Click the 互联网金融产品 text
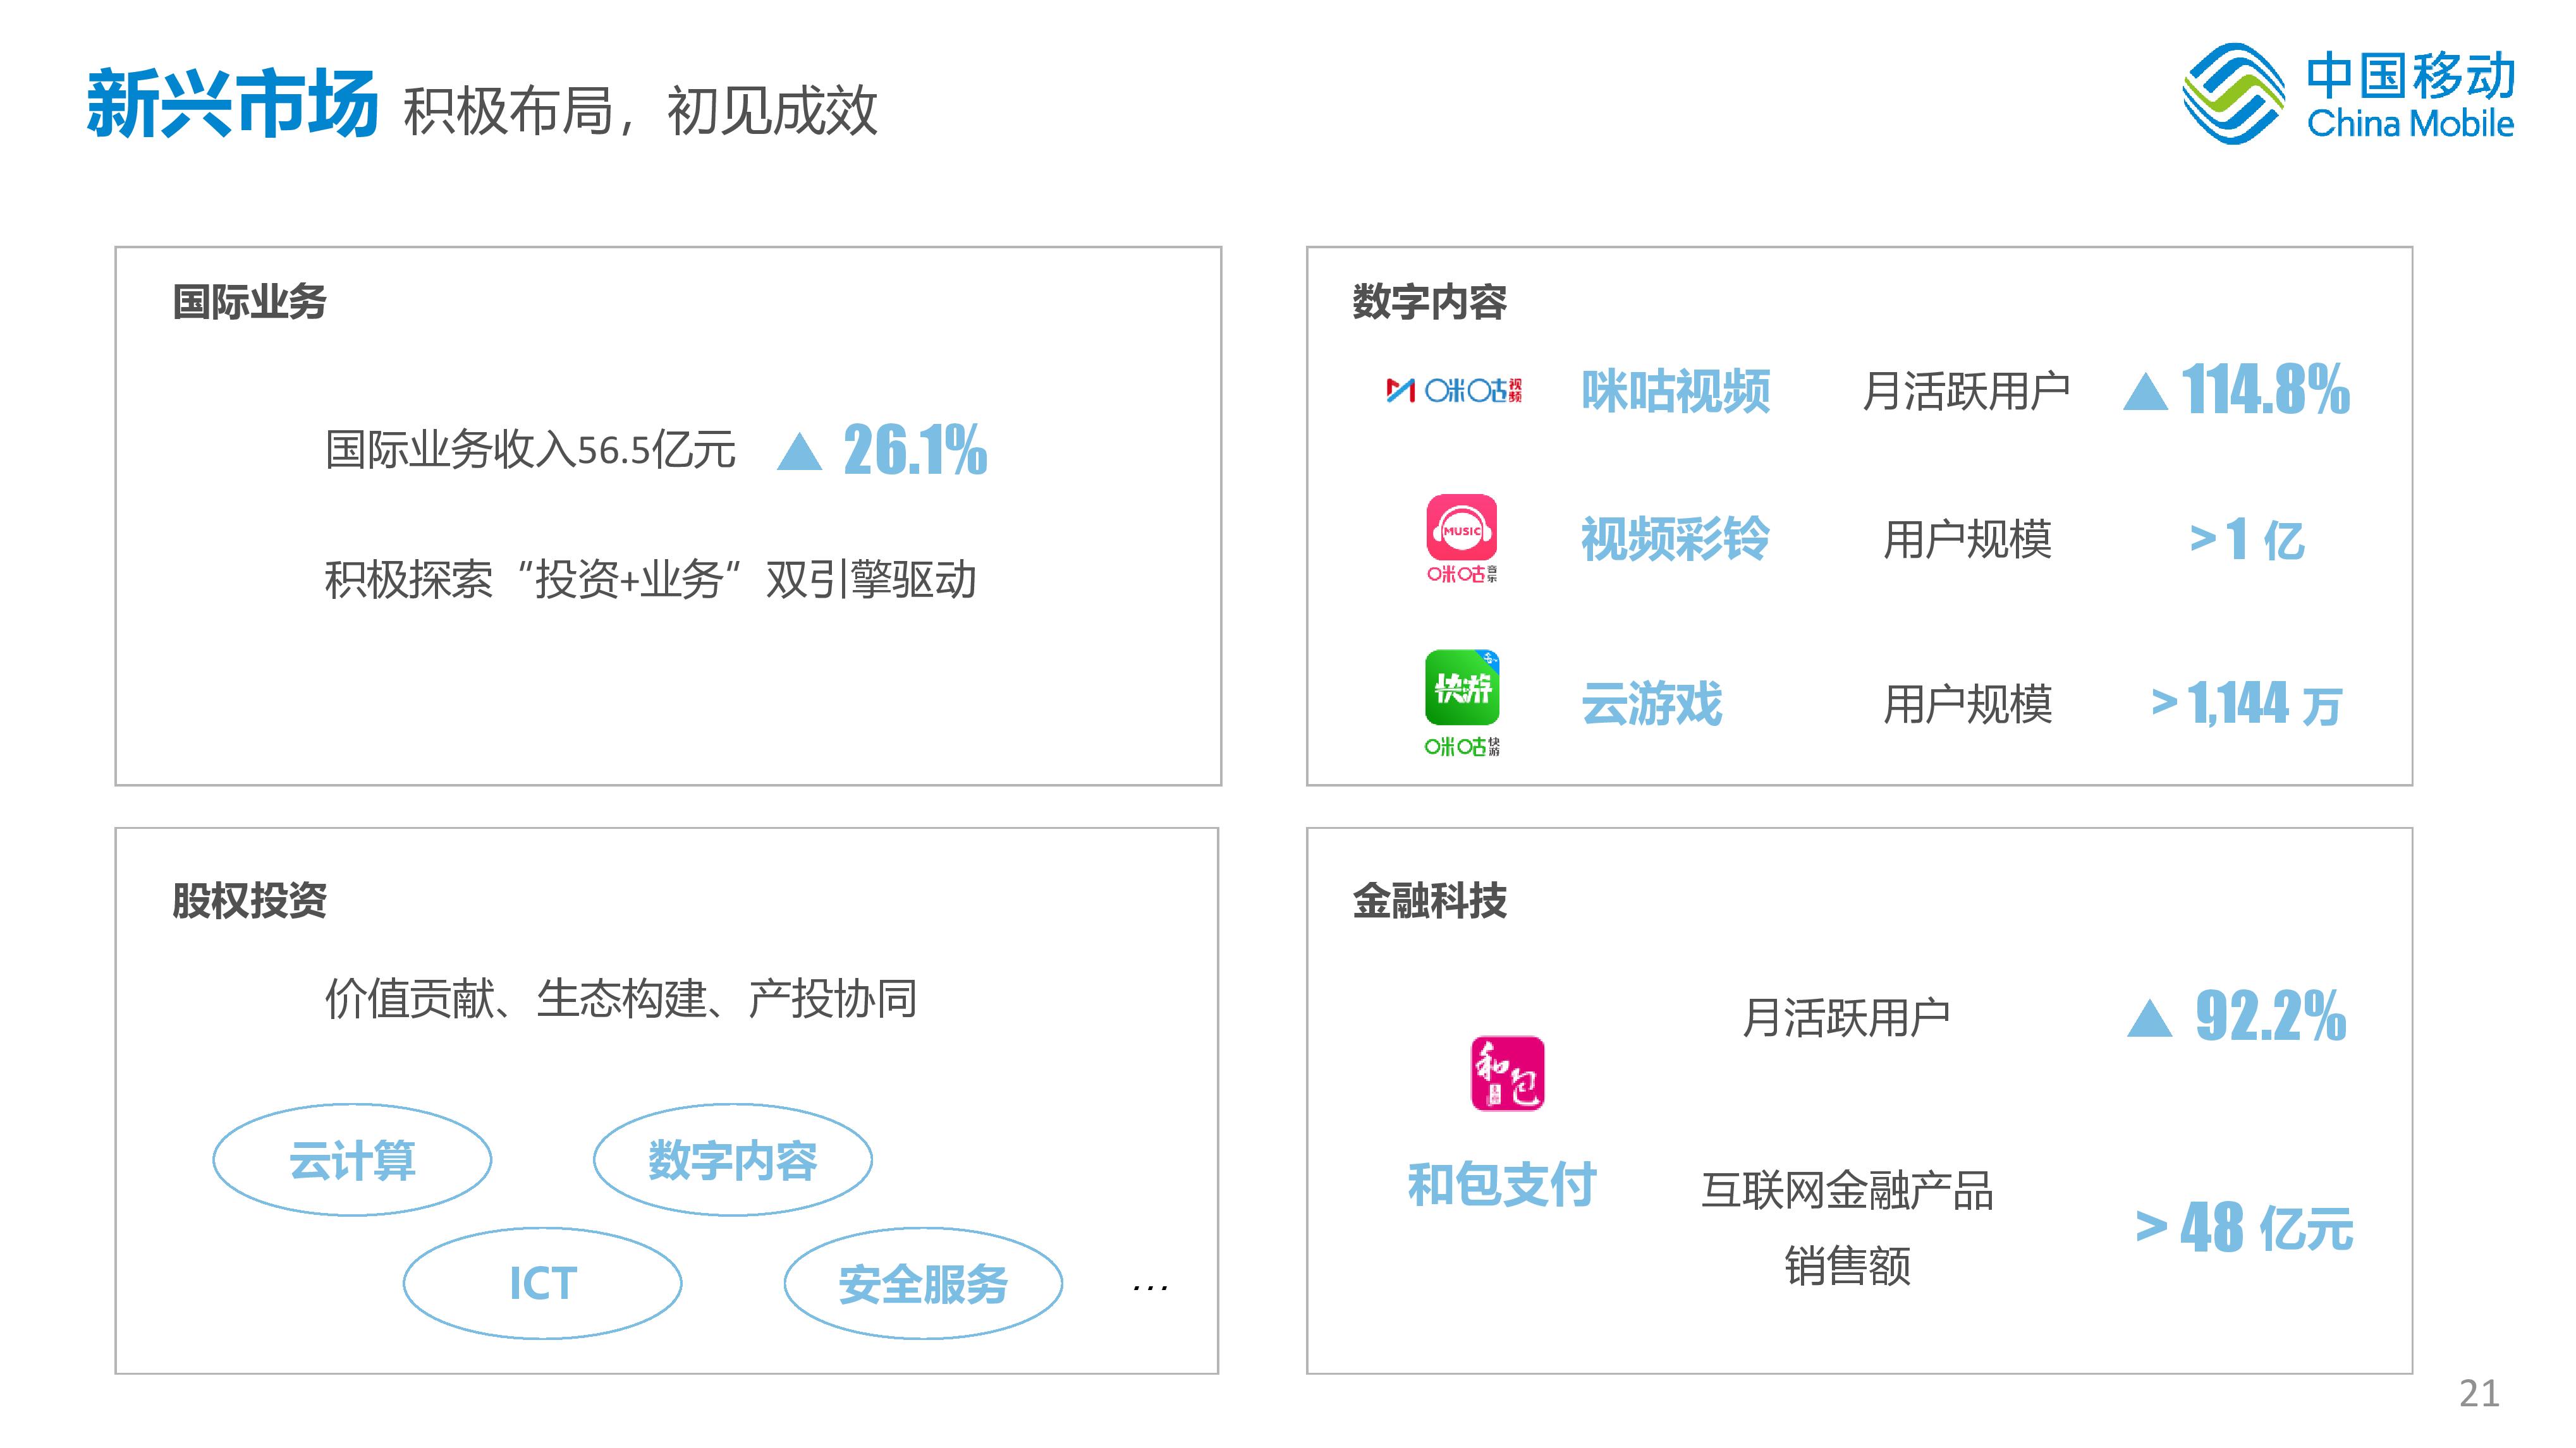Screen dimensions: 2576x1448 coord(1847,1190)
